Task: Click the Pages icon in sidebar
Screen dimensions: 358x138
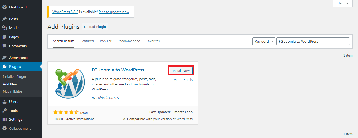Action: [4, 37]
